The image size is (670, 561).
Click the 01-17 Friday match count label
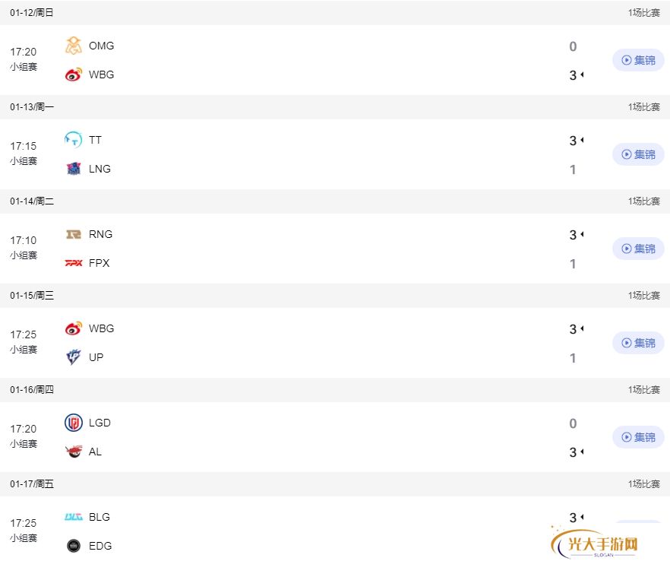tap(644, 484)
